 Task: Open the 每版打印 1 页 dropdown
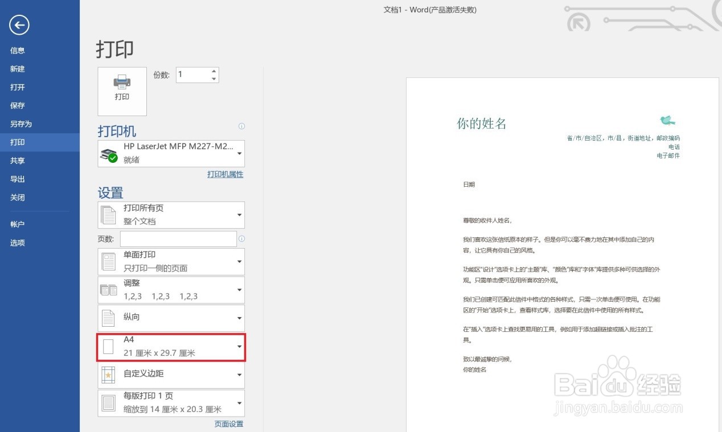(239, 402)
